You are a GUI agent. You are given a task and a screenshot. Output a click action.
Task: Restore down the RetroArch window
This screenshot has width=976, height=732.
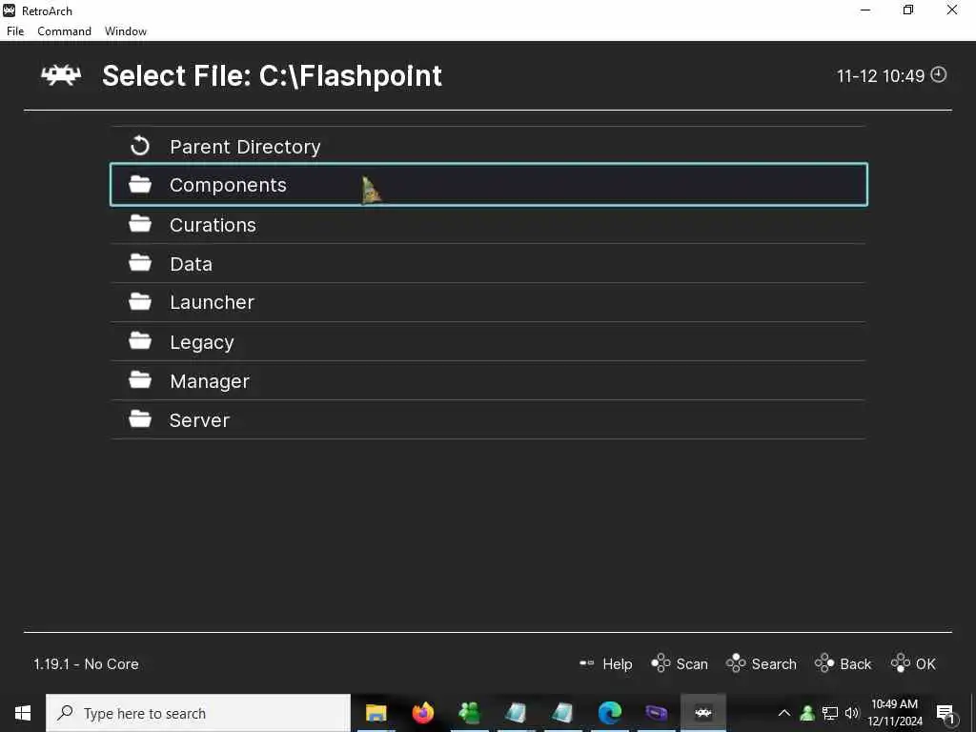pos(908,10)
